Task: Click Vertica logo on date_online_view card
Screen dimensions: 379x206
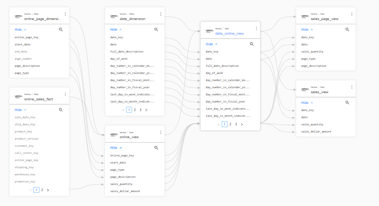Action: point(209,31)
